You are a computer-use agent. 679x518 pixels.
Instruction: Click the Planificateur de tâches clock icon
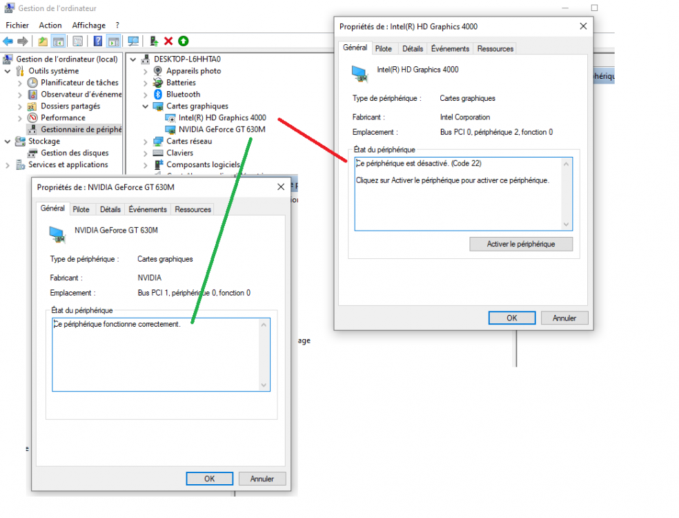(32, 83)
